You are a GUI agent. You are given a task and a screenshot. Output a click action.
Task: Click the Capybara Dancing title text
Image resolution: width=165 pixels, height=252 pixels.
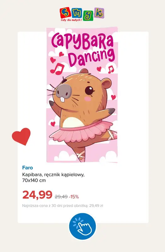(83, 50)
